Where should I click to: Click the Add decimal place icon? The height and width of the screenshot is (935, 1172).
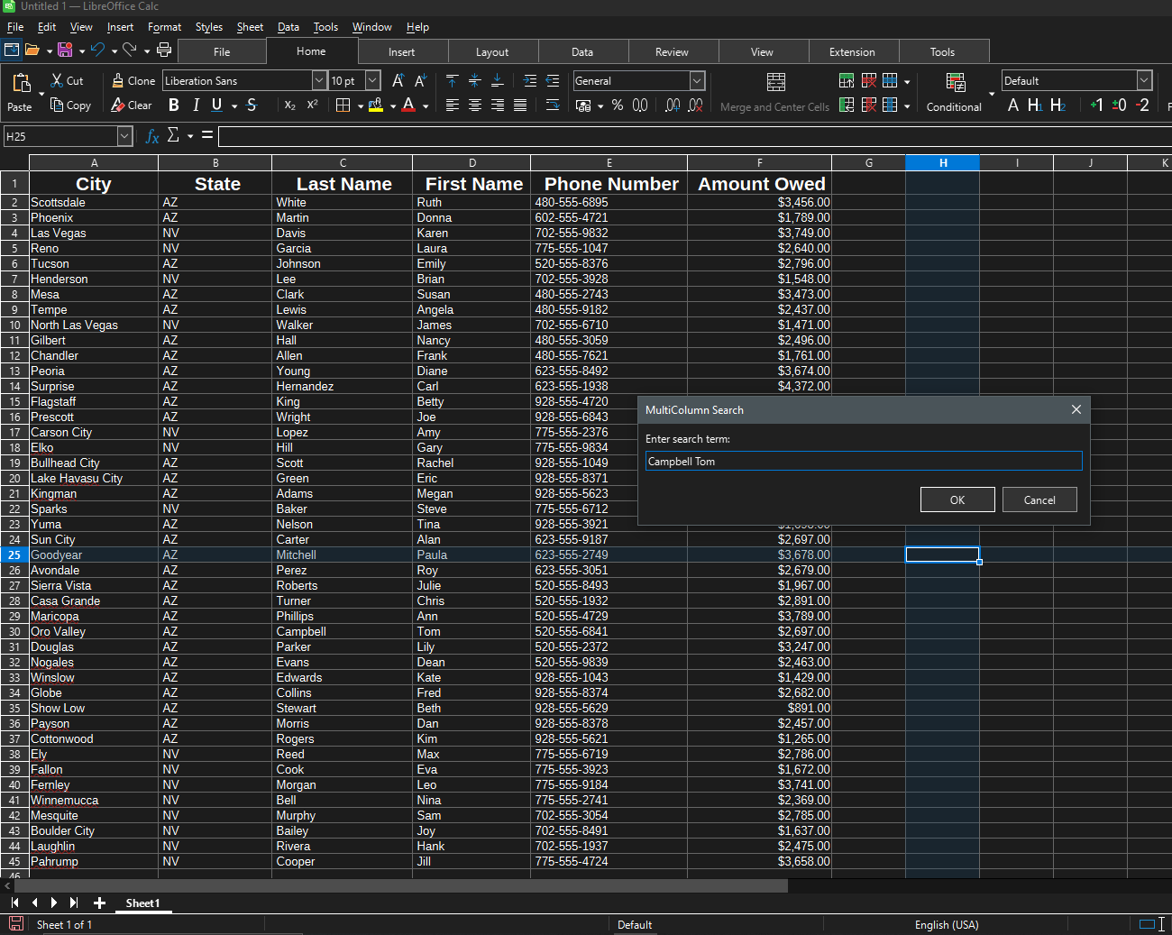point(673,105)
